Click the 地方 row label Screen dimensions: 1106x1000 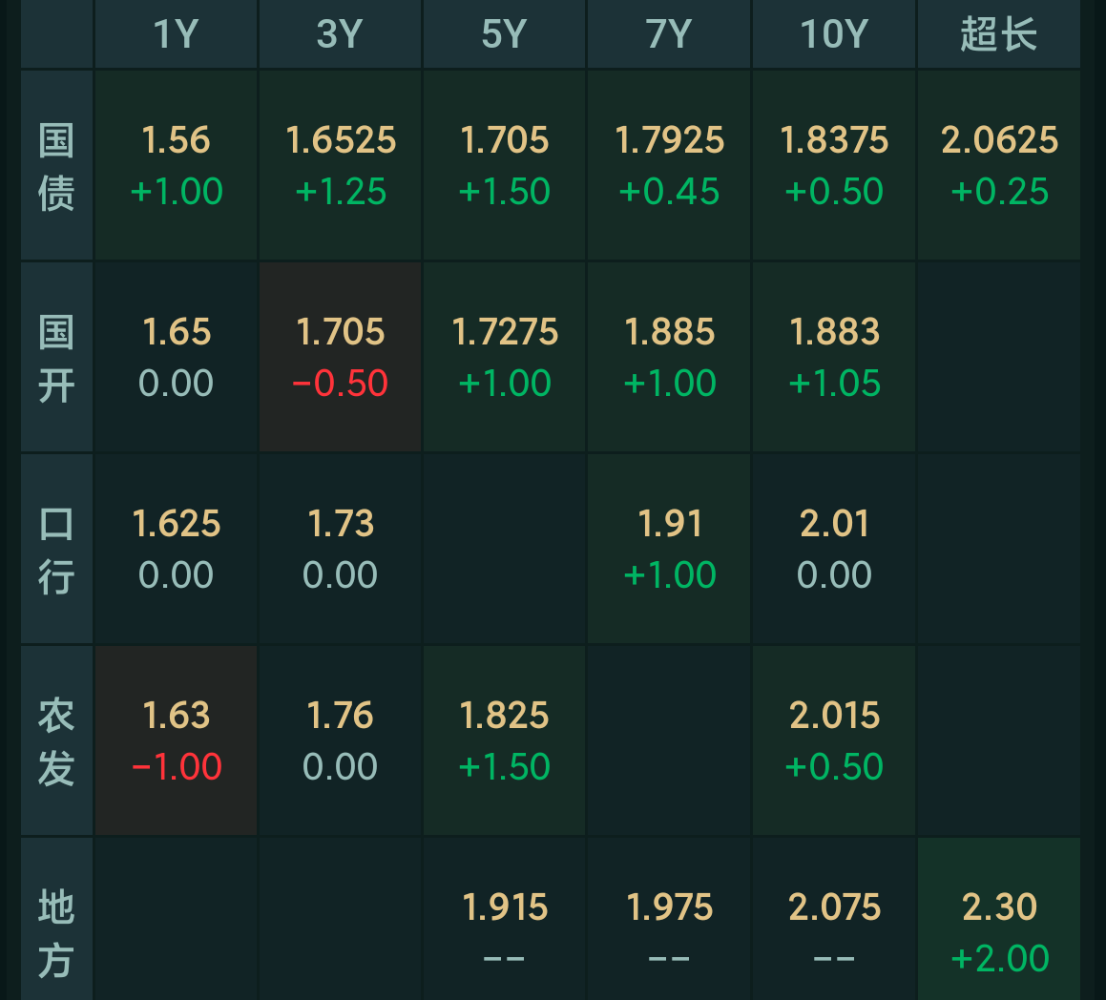tap(56, 930)
